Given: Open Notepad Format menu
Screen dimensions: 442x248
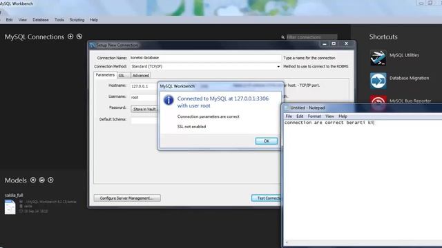Looking at the screenshot, I should [x=314, y=116].
